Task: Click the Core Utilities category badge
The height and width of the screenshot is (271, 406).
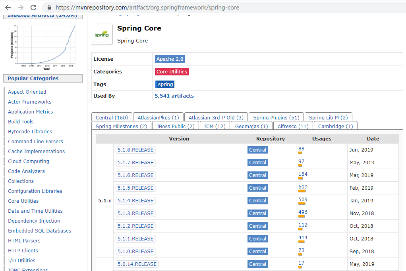Action: click(172, 72)
